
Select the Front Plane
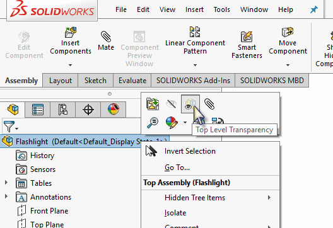[x=43, y=211]
